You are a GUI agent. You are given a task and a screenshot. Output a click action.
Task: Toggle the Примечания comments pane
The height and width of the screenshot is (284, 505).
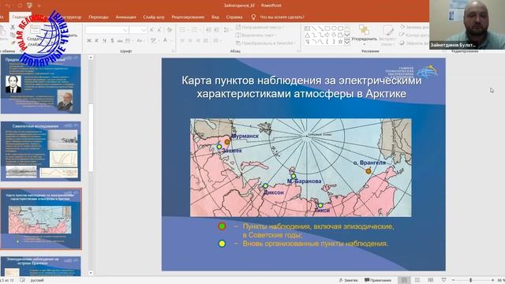[x=378, y=280]
